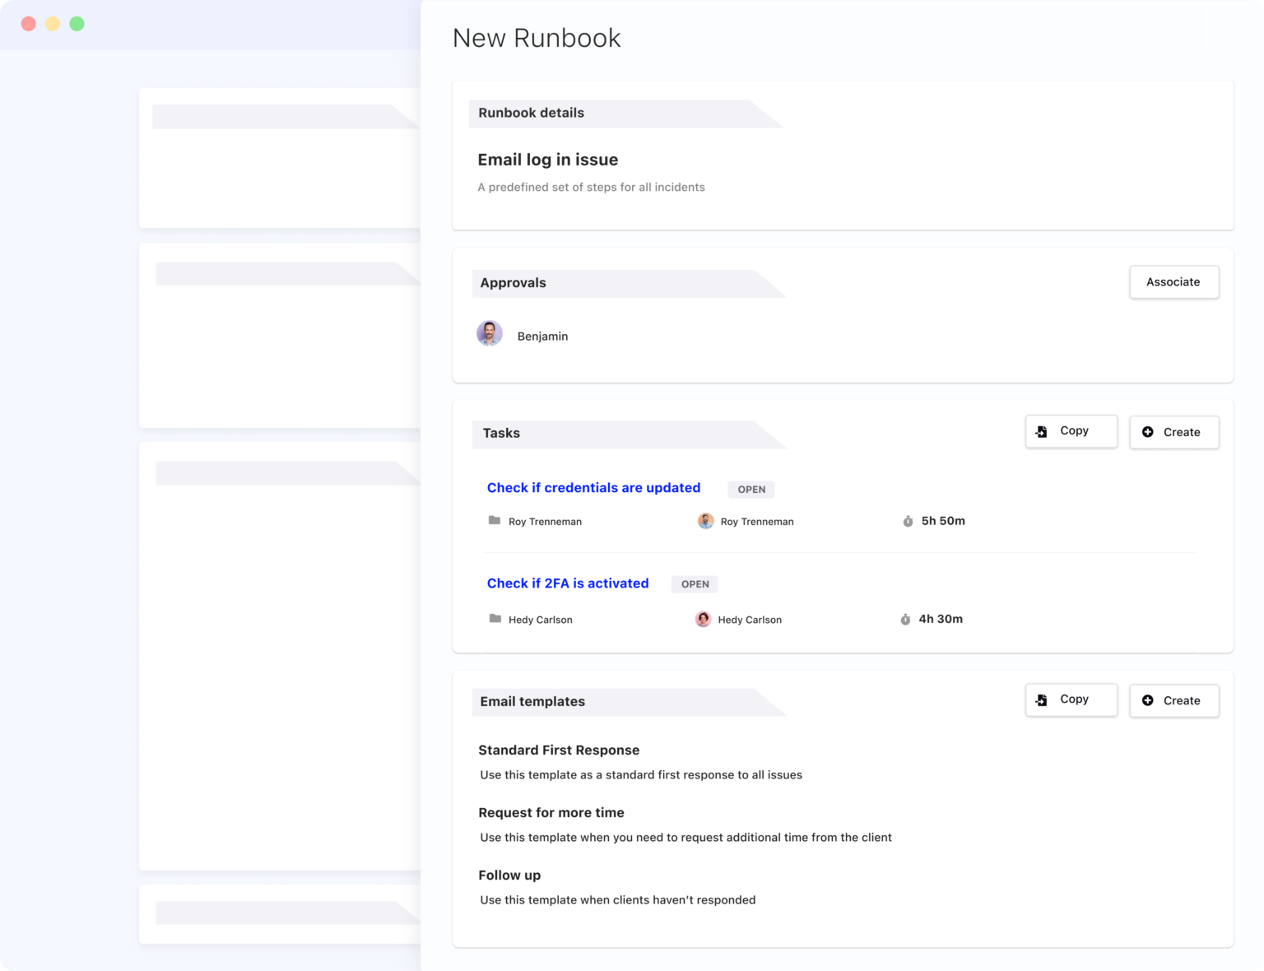The image size is (1264, 971).
Task: Expand the Approvals section header
Action: tap(513, 282)
